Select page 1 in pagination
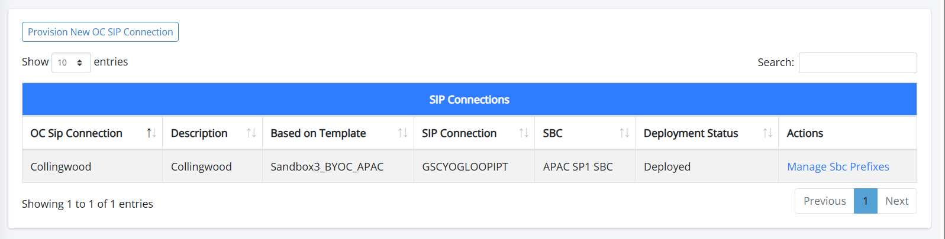Image resolution: width=945 pixels, height=239 pixels. click(x=865, y=201)
